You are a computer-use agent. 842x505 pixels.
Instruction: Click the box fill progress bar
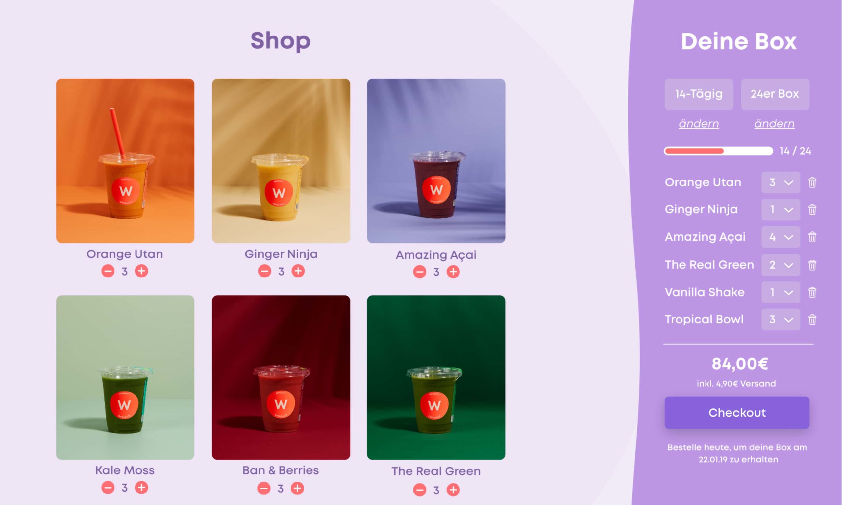pyautogui.click(x=718, y=151)
